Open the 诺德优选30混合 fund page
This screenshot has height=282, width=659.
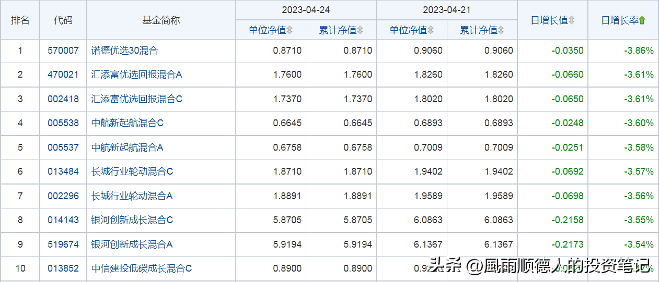coord(125,51)
